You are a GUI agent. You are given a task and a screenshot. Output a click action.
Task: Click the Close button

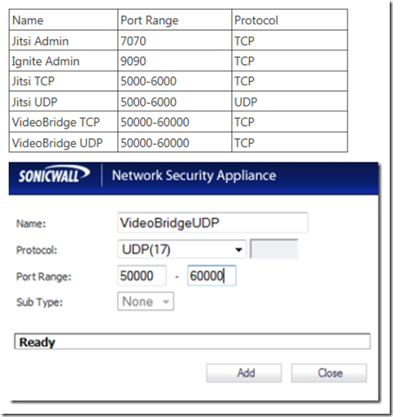(329, 373)
